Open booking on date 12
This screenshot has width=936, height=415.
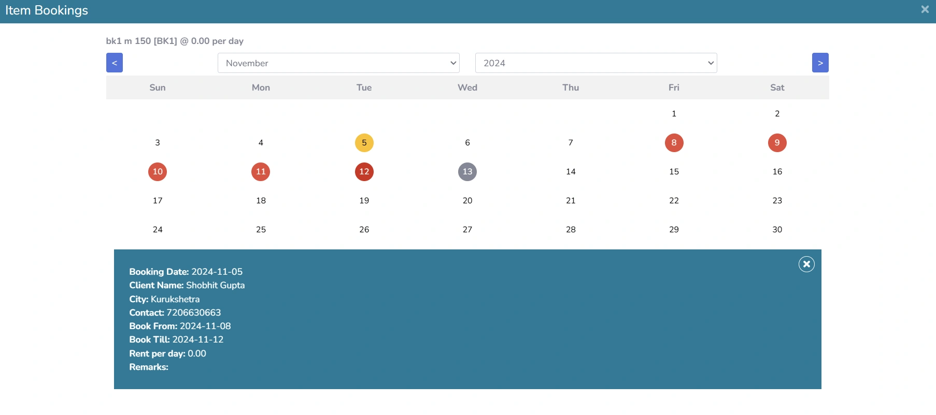[364, 172]
